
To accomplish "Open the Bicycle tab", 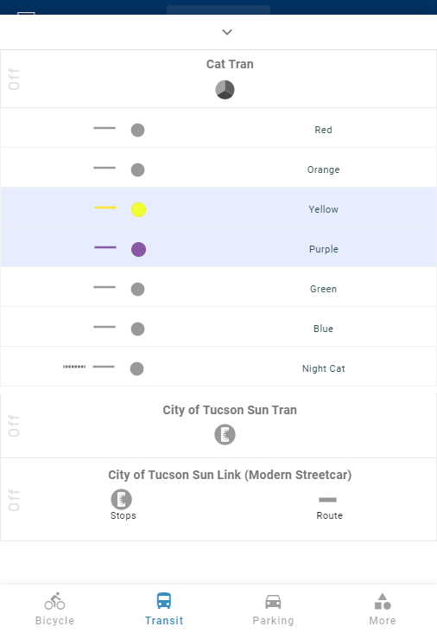I will coord(54,609).
